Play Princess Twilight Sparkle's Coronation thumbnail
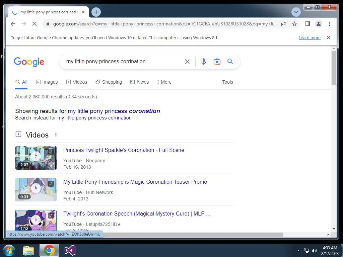This screenshot has height=257, width=343. point(36,158)
